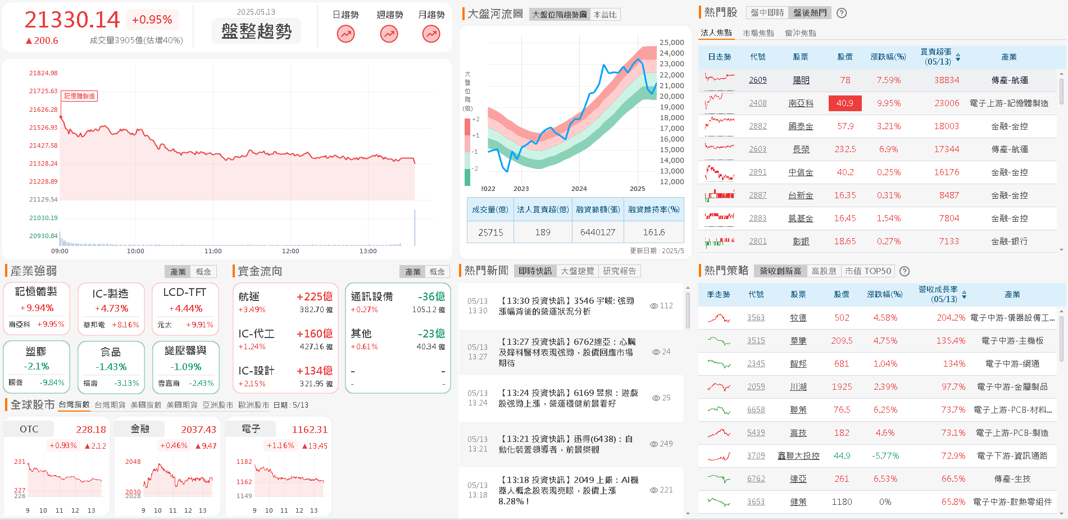
Task: Click the eye icon on the 6169 昱泉 news
Action: pyautogui.click(x=656, y=398)
